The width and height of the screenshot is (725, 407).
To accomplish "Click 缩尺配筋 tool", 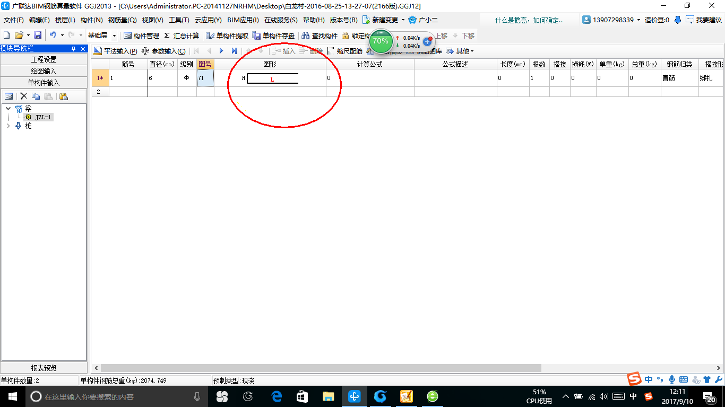I will (344, 51).
